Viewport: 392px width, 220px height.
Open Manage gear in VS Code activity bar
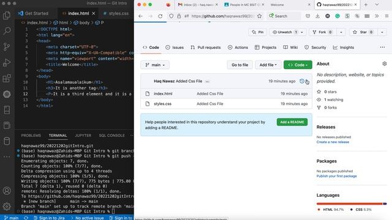(x=7, y=207)
